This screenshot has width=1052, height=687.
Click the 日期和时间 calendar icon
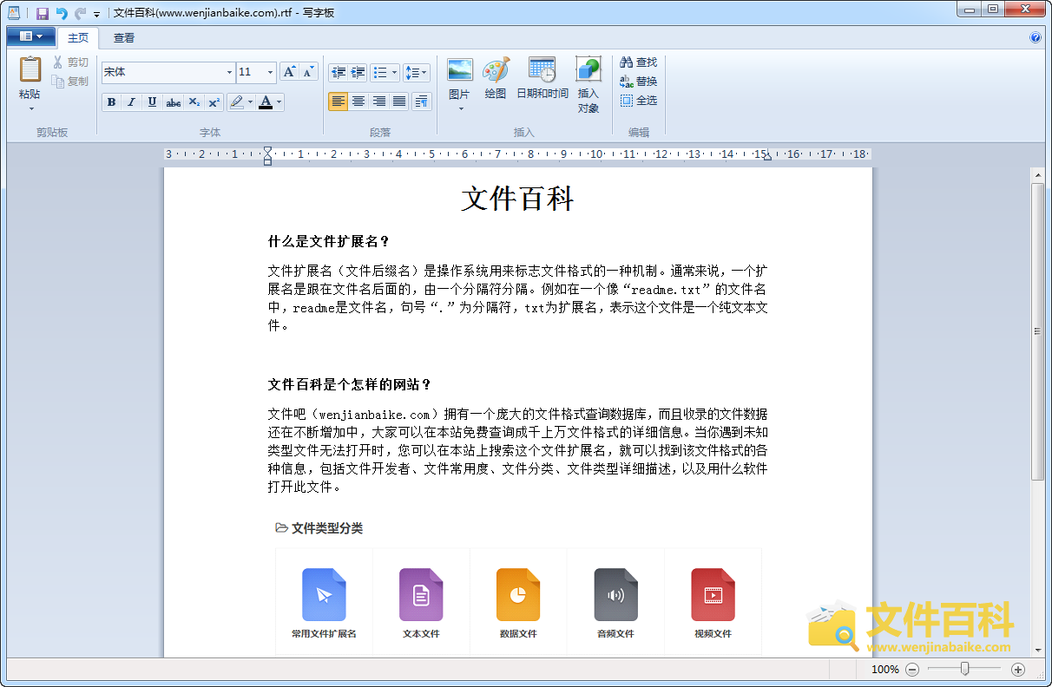tap(542, 70)
